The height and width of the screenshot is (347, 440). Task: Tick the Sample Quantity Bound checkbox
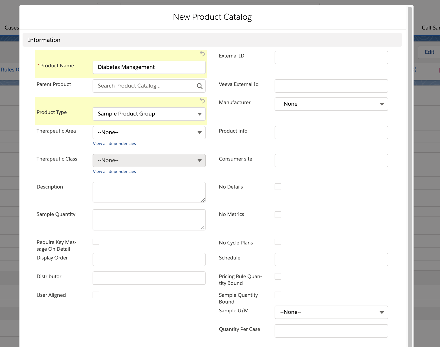point(278,295)
